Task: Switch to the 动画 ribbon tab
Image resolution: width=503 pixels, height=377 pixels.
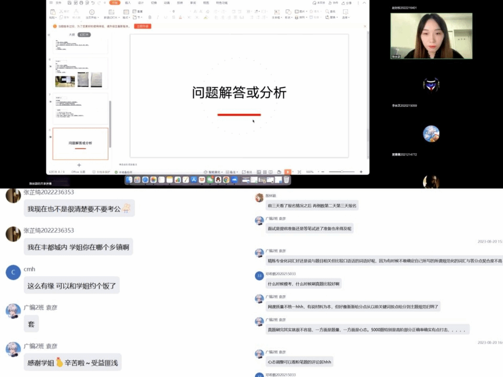Action: [x=167, y=3]
